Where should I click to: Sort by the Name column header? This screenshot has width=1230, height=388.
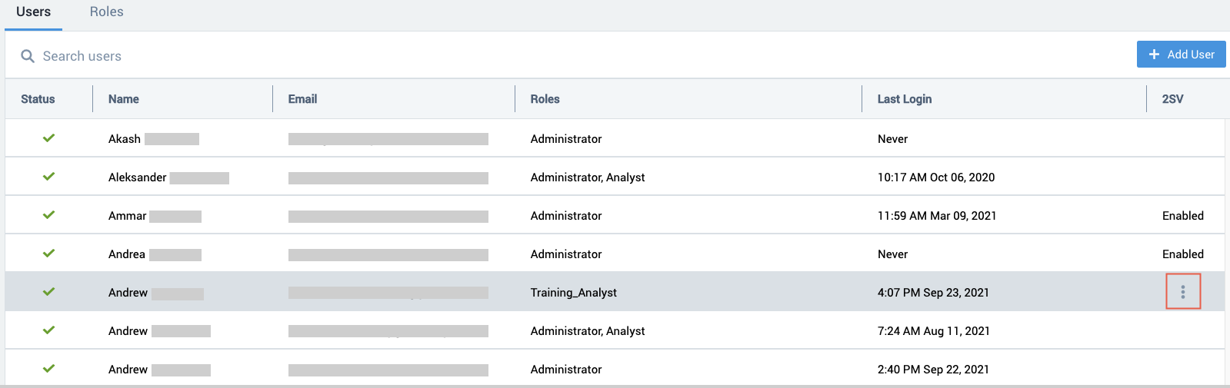pos(124,99)
